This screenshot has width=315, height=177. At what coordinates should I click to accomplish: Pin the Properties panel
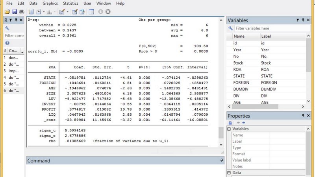pos(303,116)
